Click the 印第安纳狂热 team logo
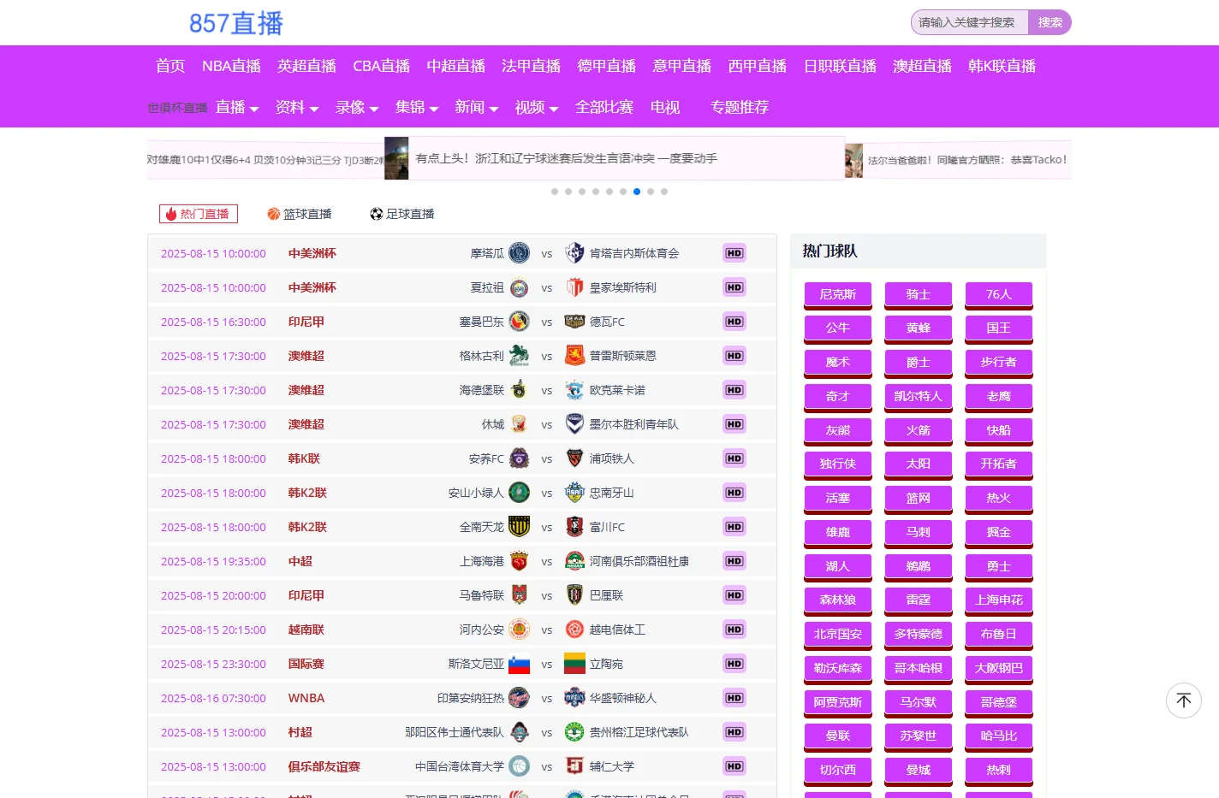This screenshot has width=1219, height=798. (x=519, y=698)
